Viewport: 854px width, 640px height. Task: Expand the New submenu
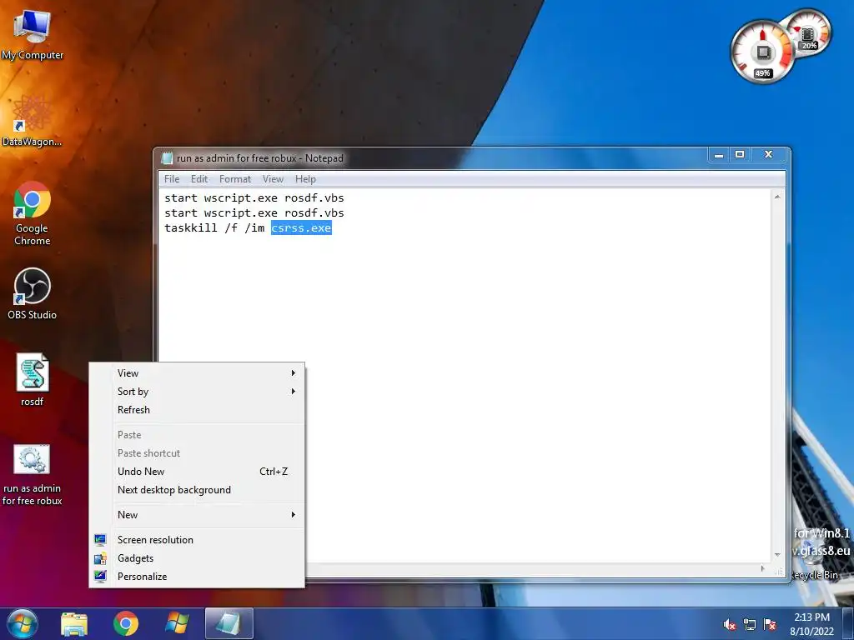197,515
